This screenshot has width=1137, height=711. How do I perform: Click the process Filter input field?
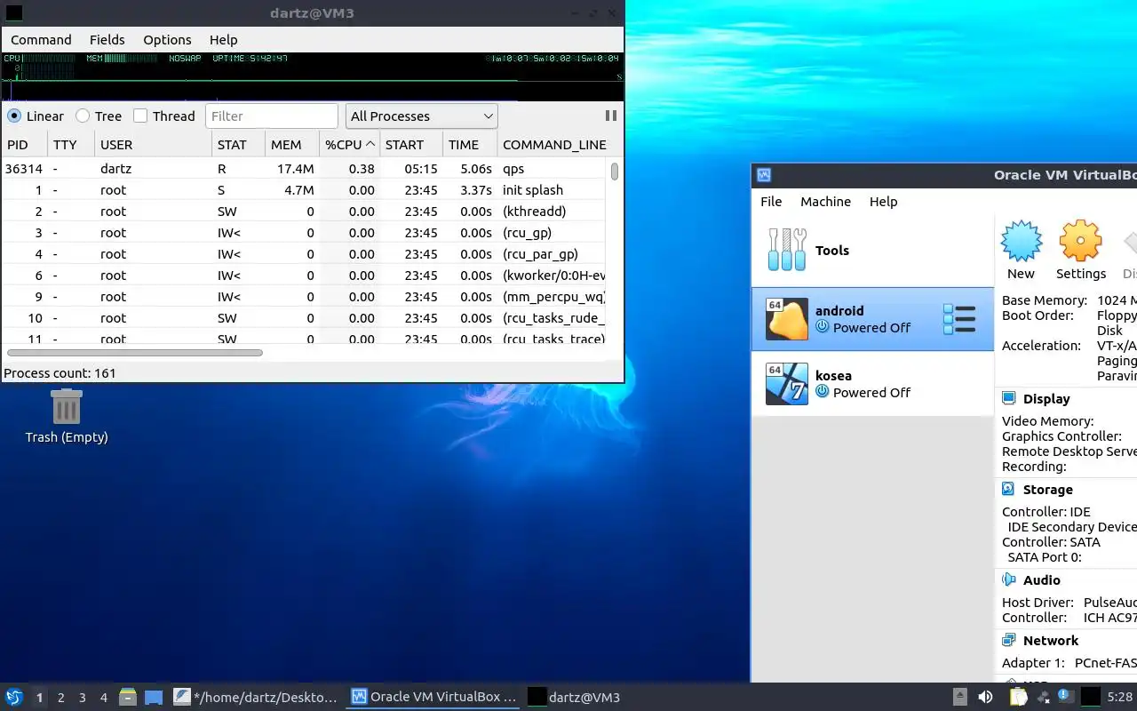272,116
